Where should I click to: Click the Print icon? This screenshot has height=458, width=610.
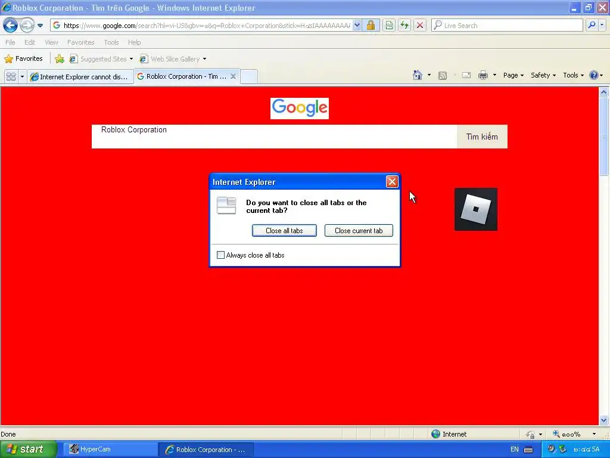[x=483, y=76]
